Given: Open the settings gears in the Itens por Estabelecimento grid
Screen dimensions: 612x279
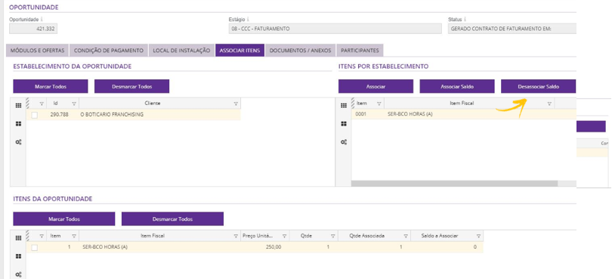Looking at the screenshot, I should (x=344, y=142).
